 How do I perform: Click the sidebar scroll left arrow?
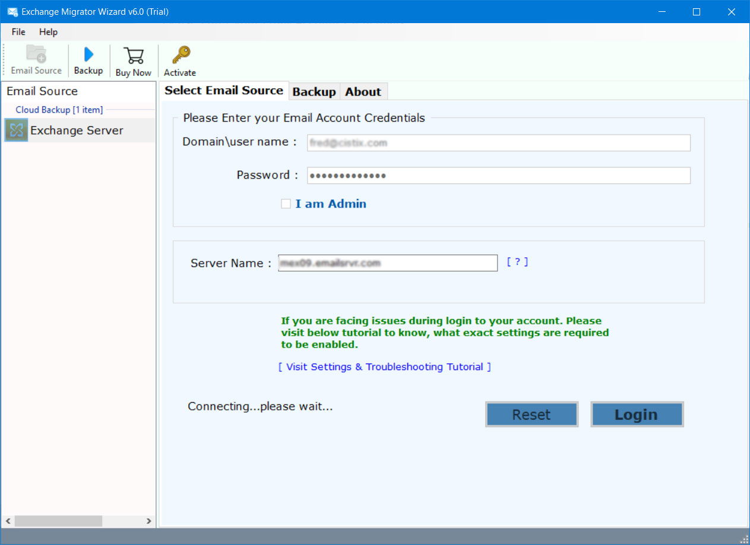8,521
